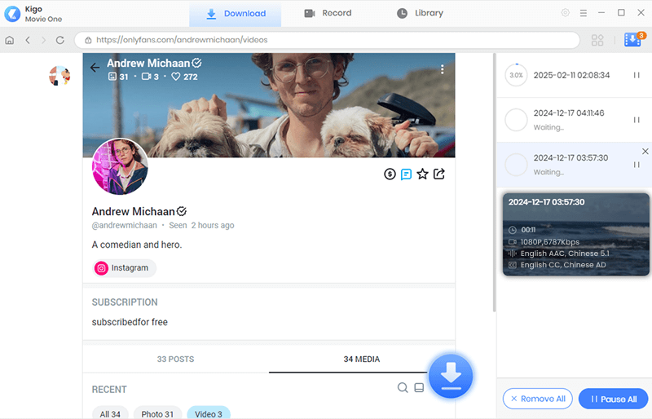652x419 pixels.
Task: Filter by All 34
Action: (110, 414)
